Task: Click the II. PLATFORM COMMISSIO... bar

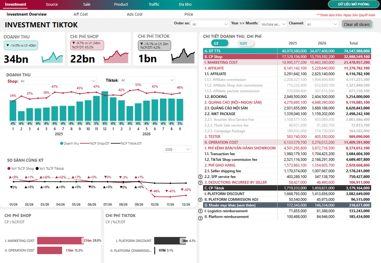Action: (155, 251)
